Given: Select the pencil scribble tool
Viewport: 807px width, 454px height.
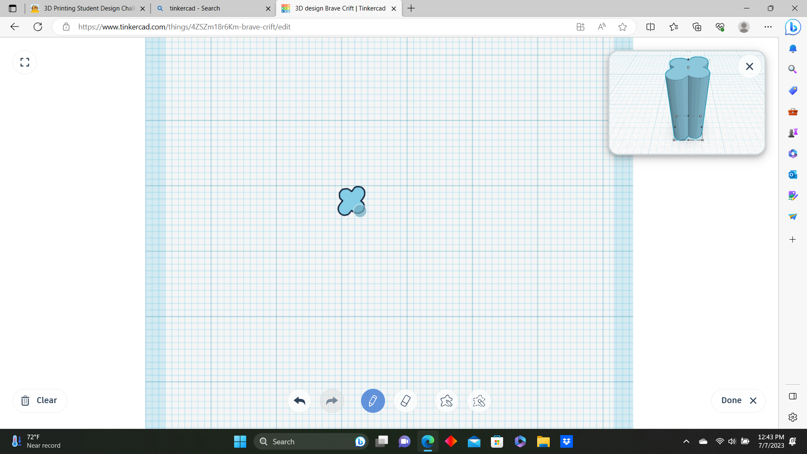Looking at the screenshot, I should tap(373, 401).
